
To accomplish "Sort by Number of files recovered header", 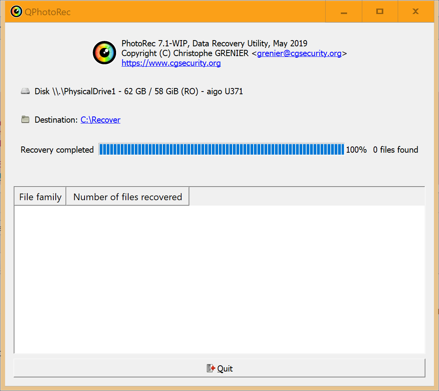I will (x=127, y=197).
